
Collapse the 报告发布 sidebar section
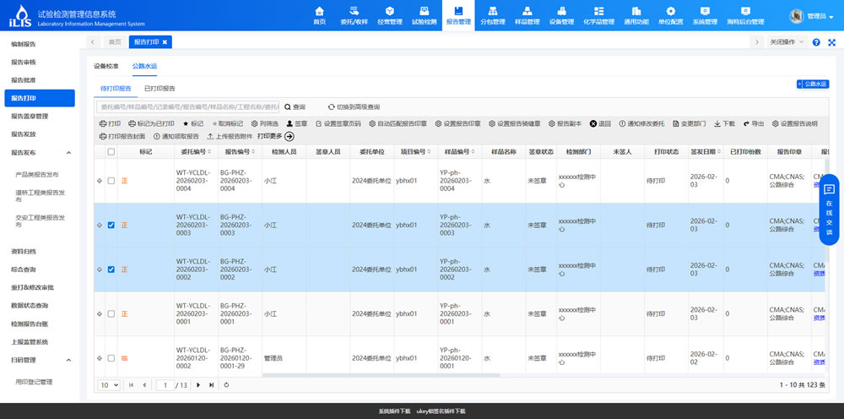tap(68, 153)
